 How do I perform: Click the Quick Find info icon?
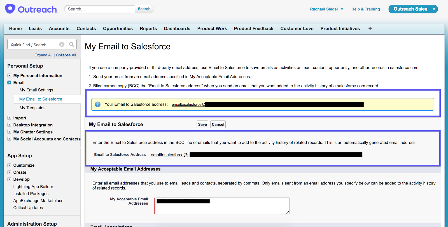62,44
